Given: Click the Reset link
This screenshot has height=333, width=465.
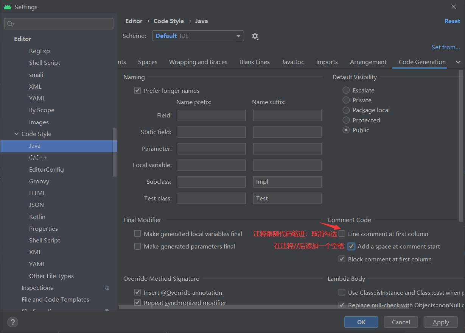Looking at the screenshot, I should coord(452,21).
